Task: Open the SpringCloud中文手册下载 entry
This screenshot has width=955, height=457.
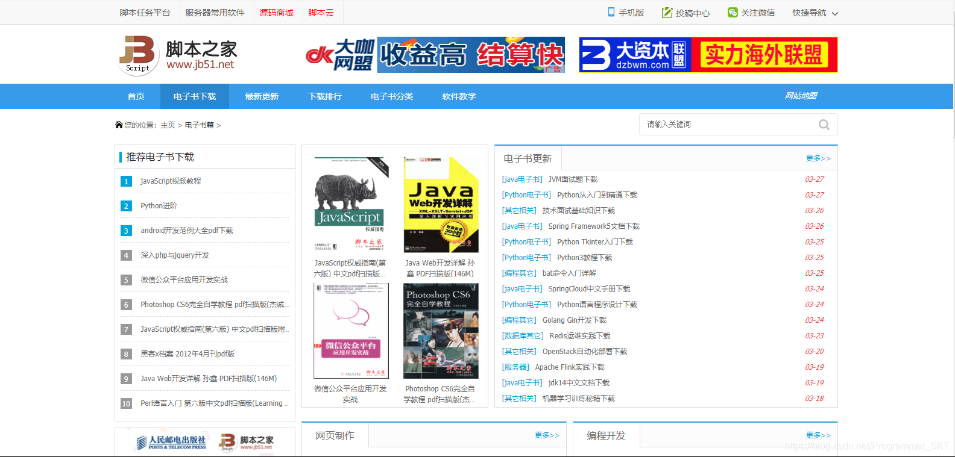Action: pyautogui.click(x=589, y=289)
